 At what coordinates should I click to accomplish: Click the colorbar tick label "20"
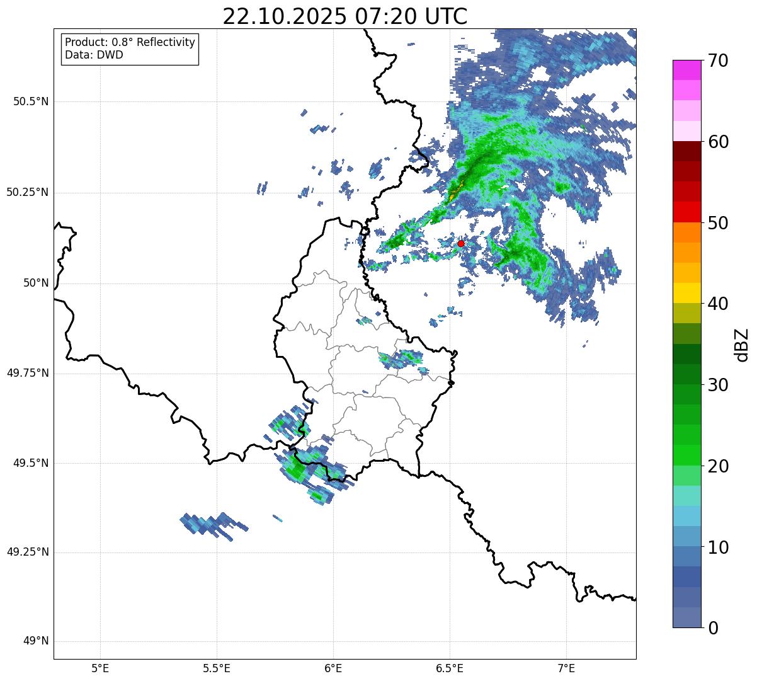pyautogui.click(x=718, y=466)
